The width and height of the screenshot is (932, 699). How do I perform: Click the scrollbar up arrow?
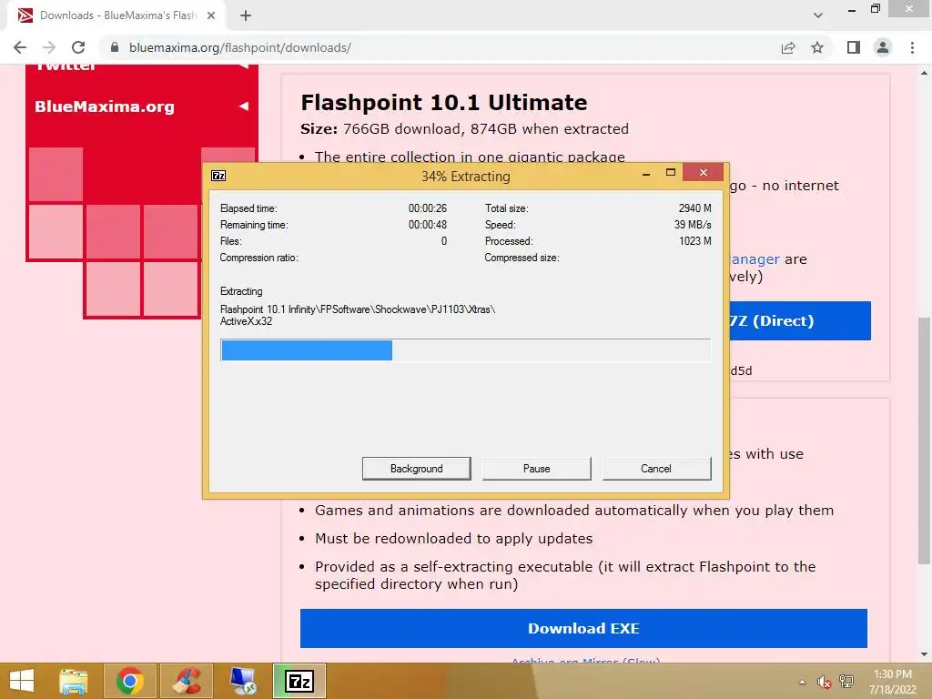(x=925, y=73)
